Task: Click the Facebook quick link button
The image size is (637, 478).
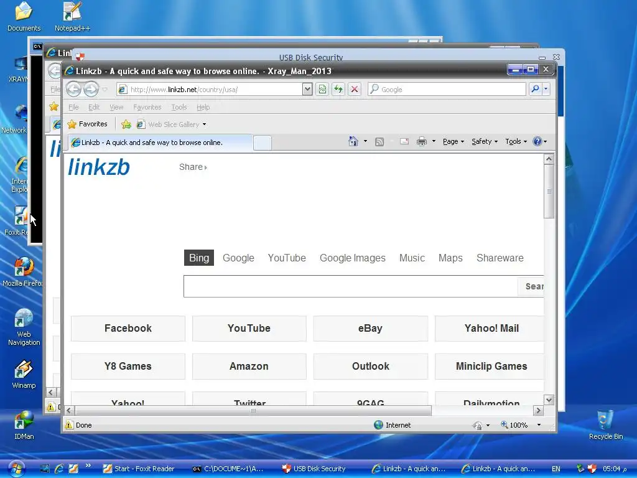Action: tap(128, 329)
